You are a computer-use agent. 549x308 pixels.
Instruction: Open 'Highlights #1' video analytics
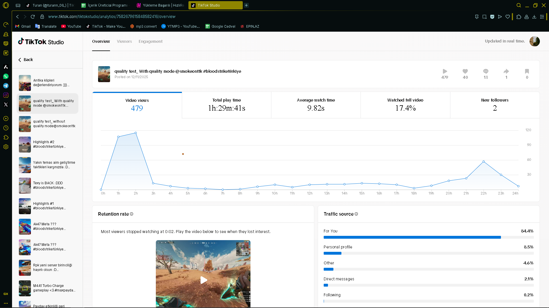click(47, 206)
